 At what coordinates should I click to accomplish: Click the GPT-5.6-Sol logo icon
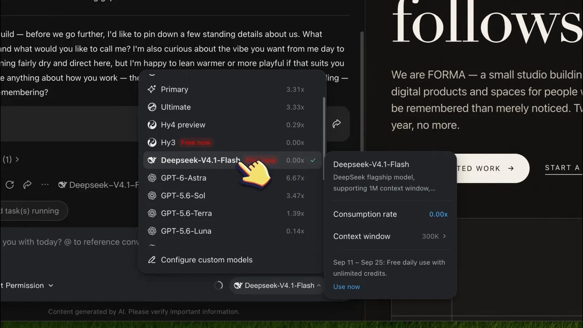[152, 196]
